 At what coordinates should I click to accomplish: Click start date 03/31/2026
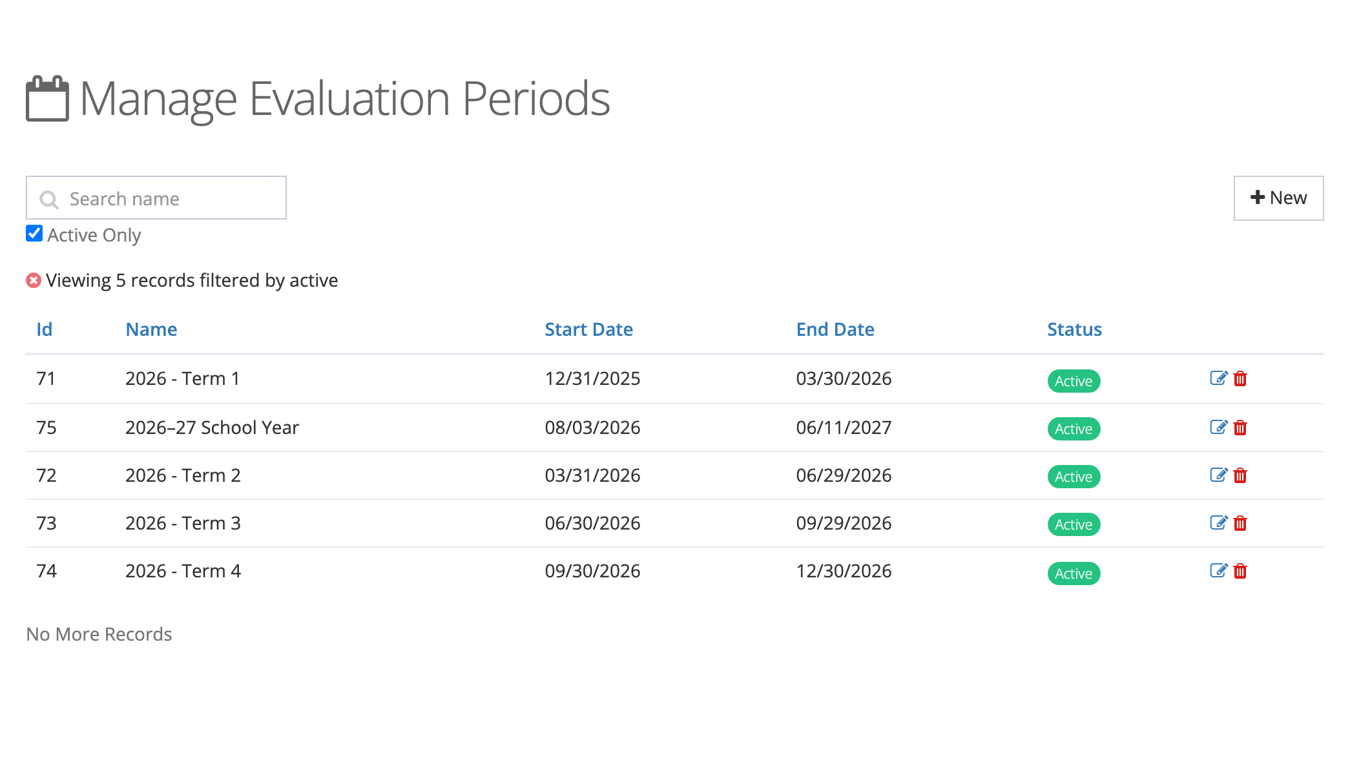[592, 475]
